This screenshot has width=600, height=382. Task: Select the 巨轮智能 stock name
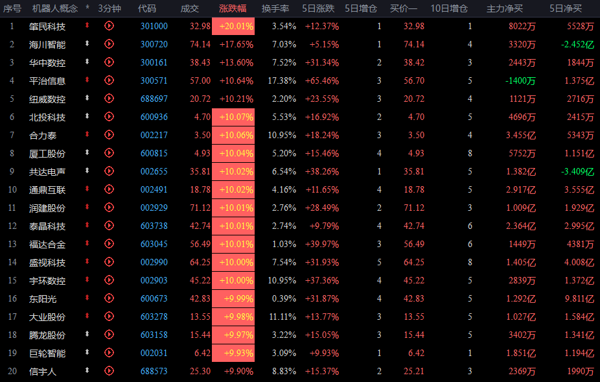click(47, 353)
